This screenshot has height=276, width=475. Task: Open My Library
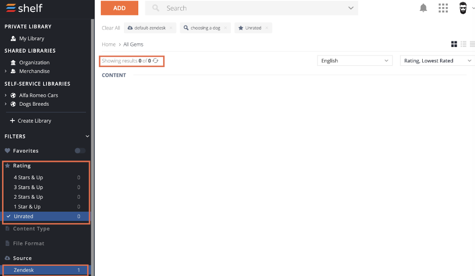pyautogui.click(x=32, y=38)
